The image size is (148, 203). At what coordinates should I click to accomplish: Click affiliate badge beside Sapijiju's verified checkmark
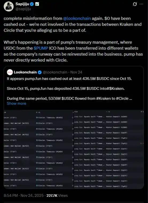37,4
